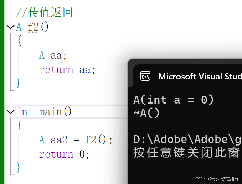Collapse the f2 function fold chevron
The height and width of the screenshot is (184, 242).
11,27
